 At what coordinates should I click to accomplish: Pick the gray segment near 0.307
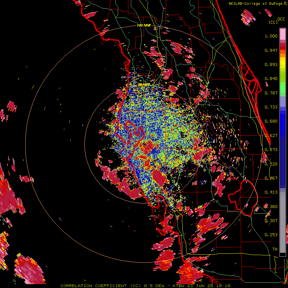[283, 222]
